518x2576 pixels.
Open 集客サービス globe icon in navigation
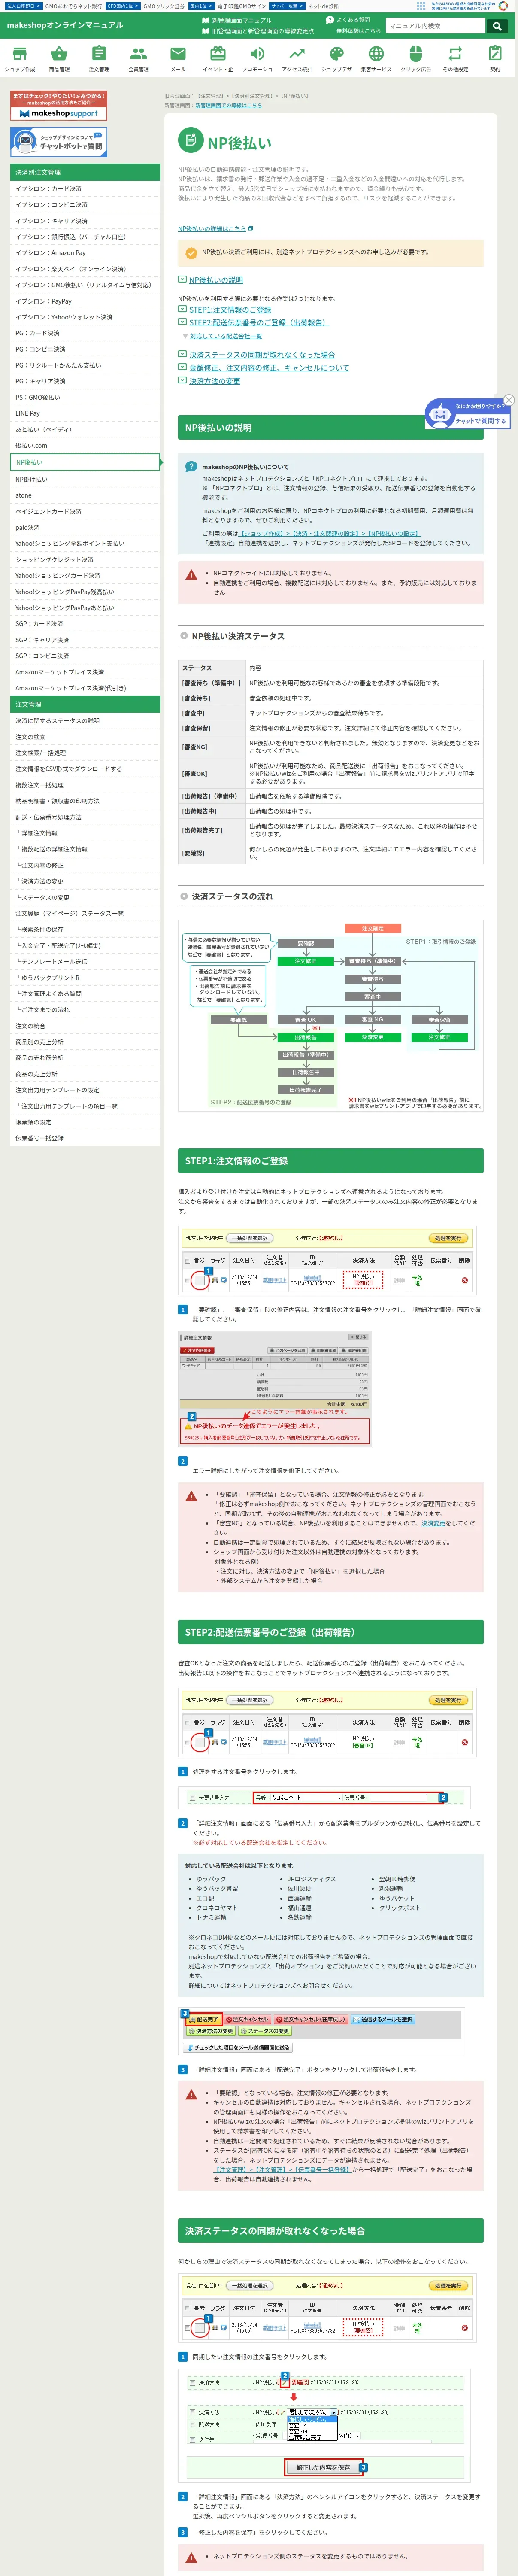point(376,53)
